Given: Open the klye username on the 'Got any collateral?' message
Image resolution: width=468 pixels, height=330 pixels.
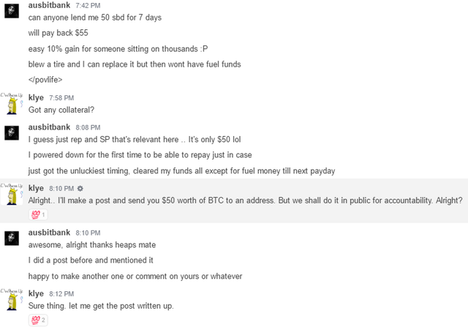Looking at the screenshot, I should point(36,97).
